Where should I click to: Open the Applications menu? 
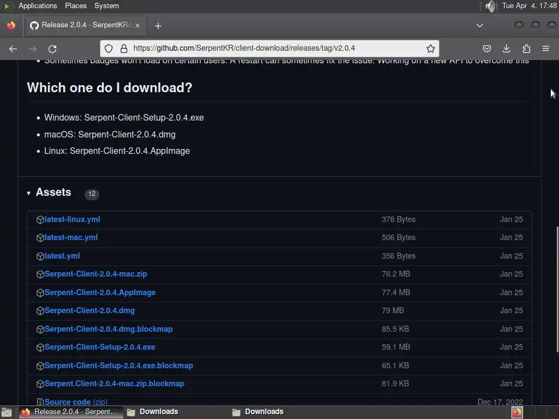click(38, 5)
